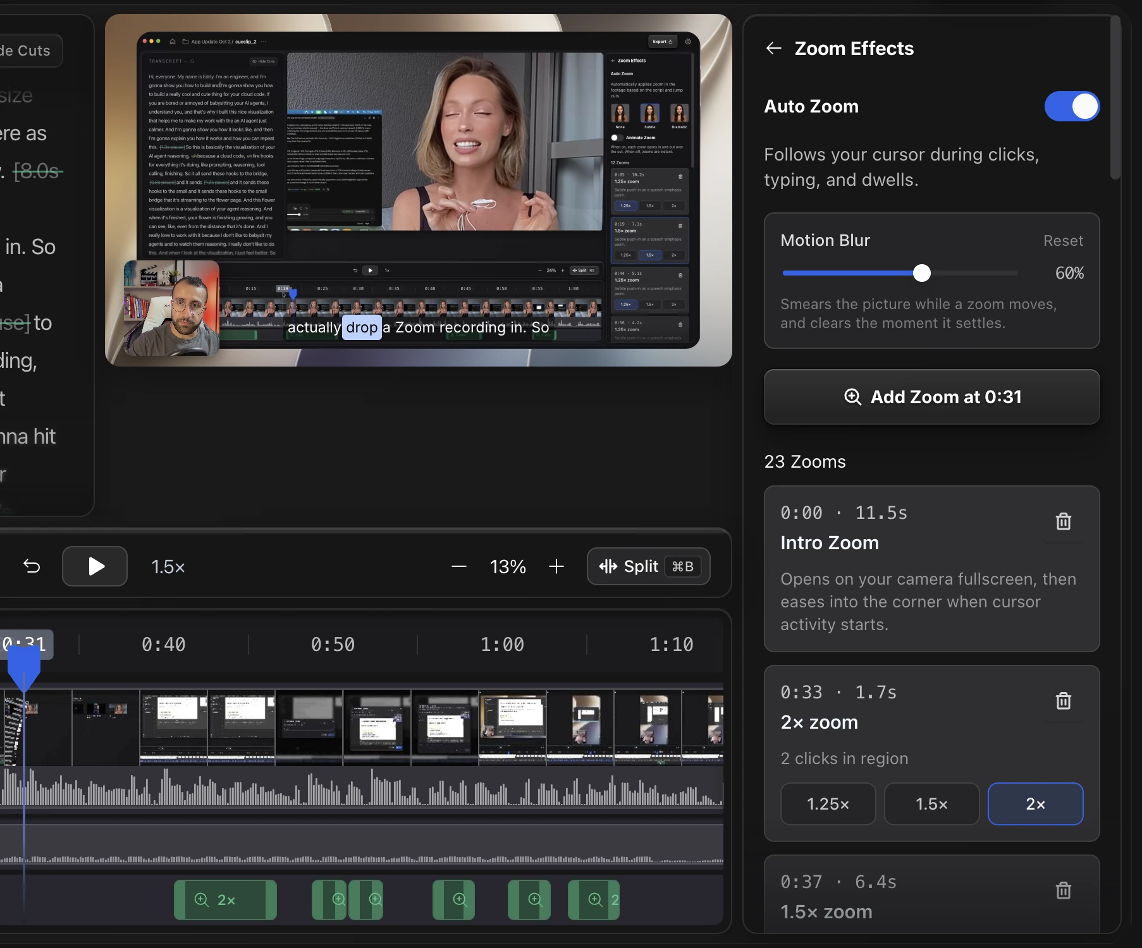Click the webcam overlay thumbnail in preview
1142x948 pixels.
tap(171, 308)
